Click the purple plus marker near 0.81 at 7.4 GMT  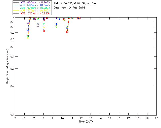tap(38, 26)
